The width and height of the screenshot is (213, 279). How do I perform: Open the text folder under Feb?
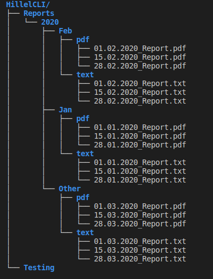coord(85,75)
